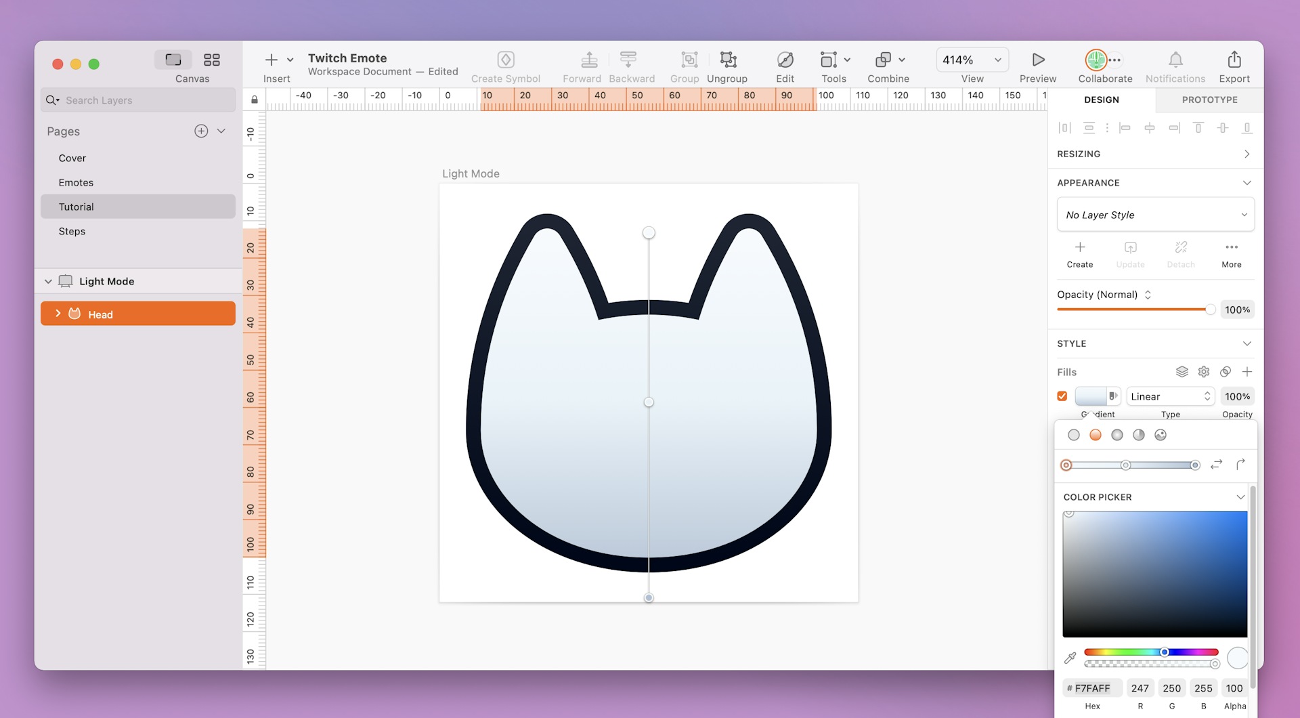Add a new fill with the plus icon
The height and width of the screenshot is (718, 1300).
coord(1249,371)
